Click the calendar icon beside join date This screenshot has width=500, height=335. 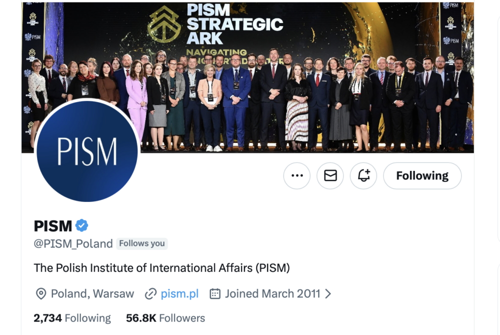tap(215, 293)
